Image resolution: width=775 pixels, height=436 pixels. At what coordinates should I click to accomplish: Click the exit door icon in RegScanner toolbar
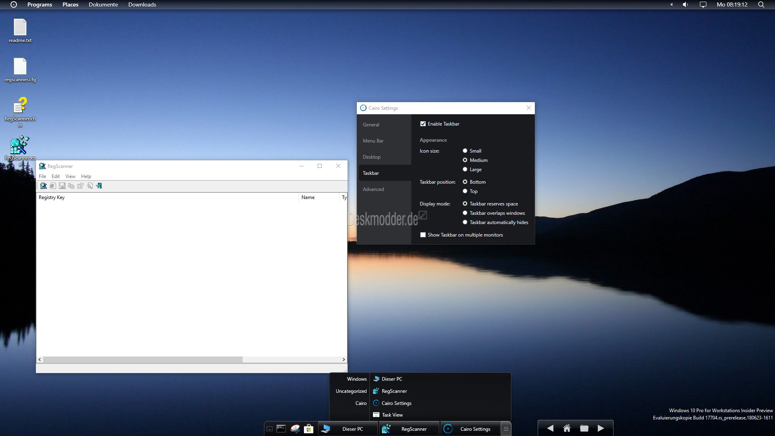[x=99, y=186]
